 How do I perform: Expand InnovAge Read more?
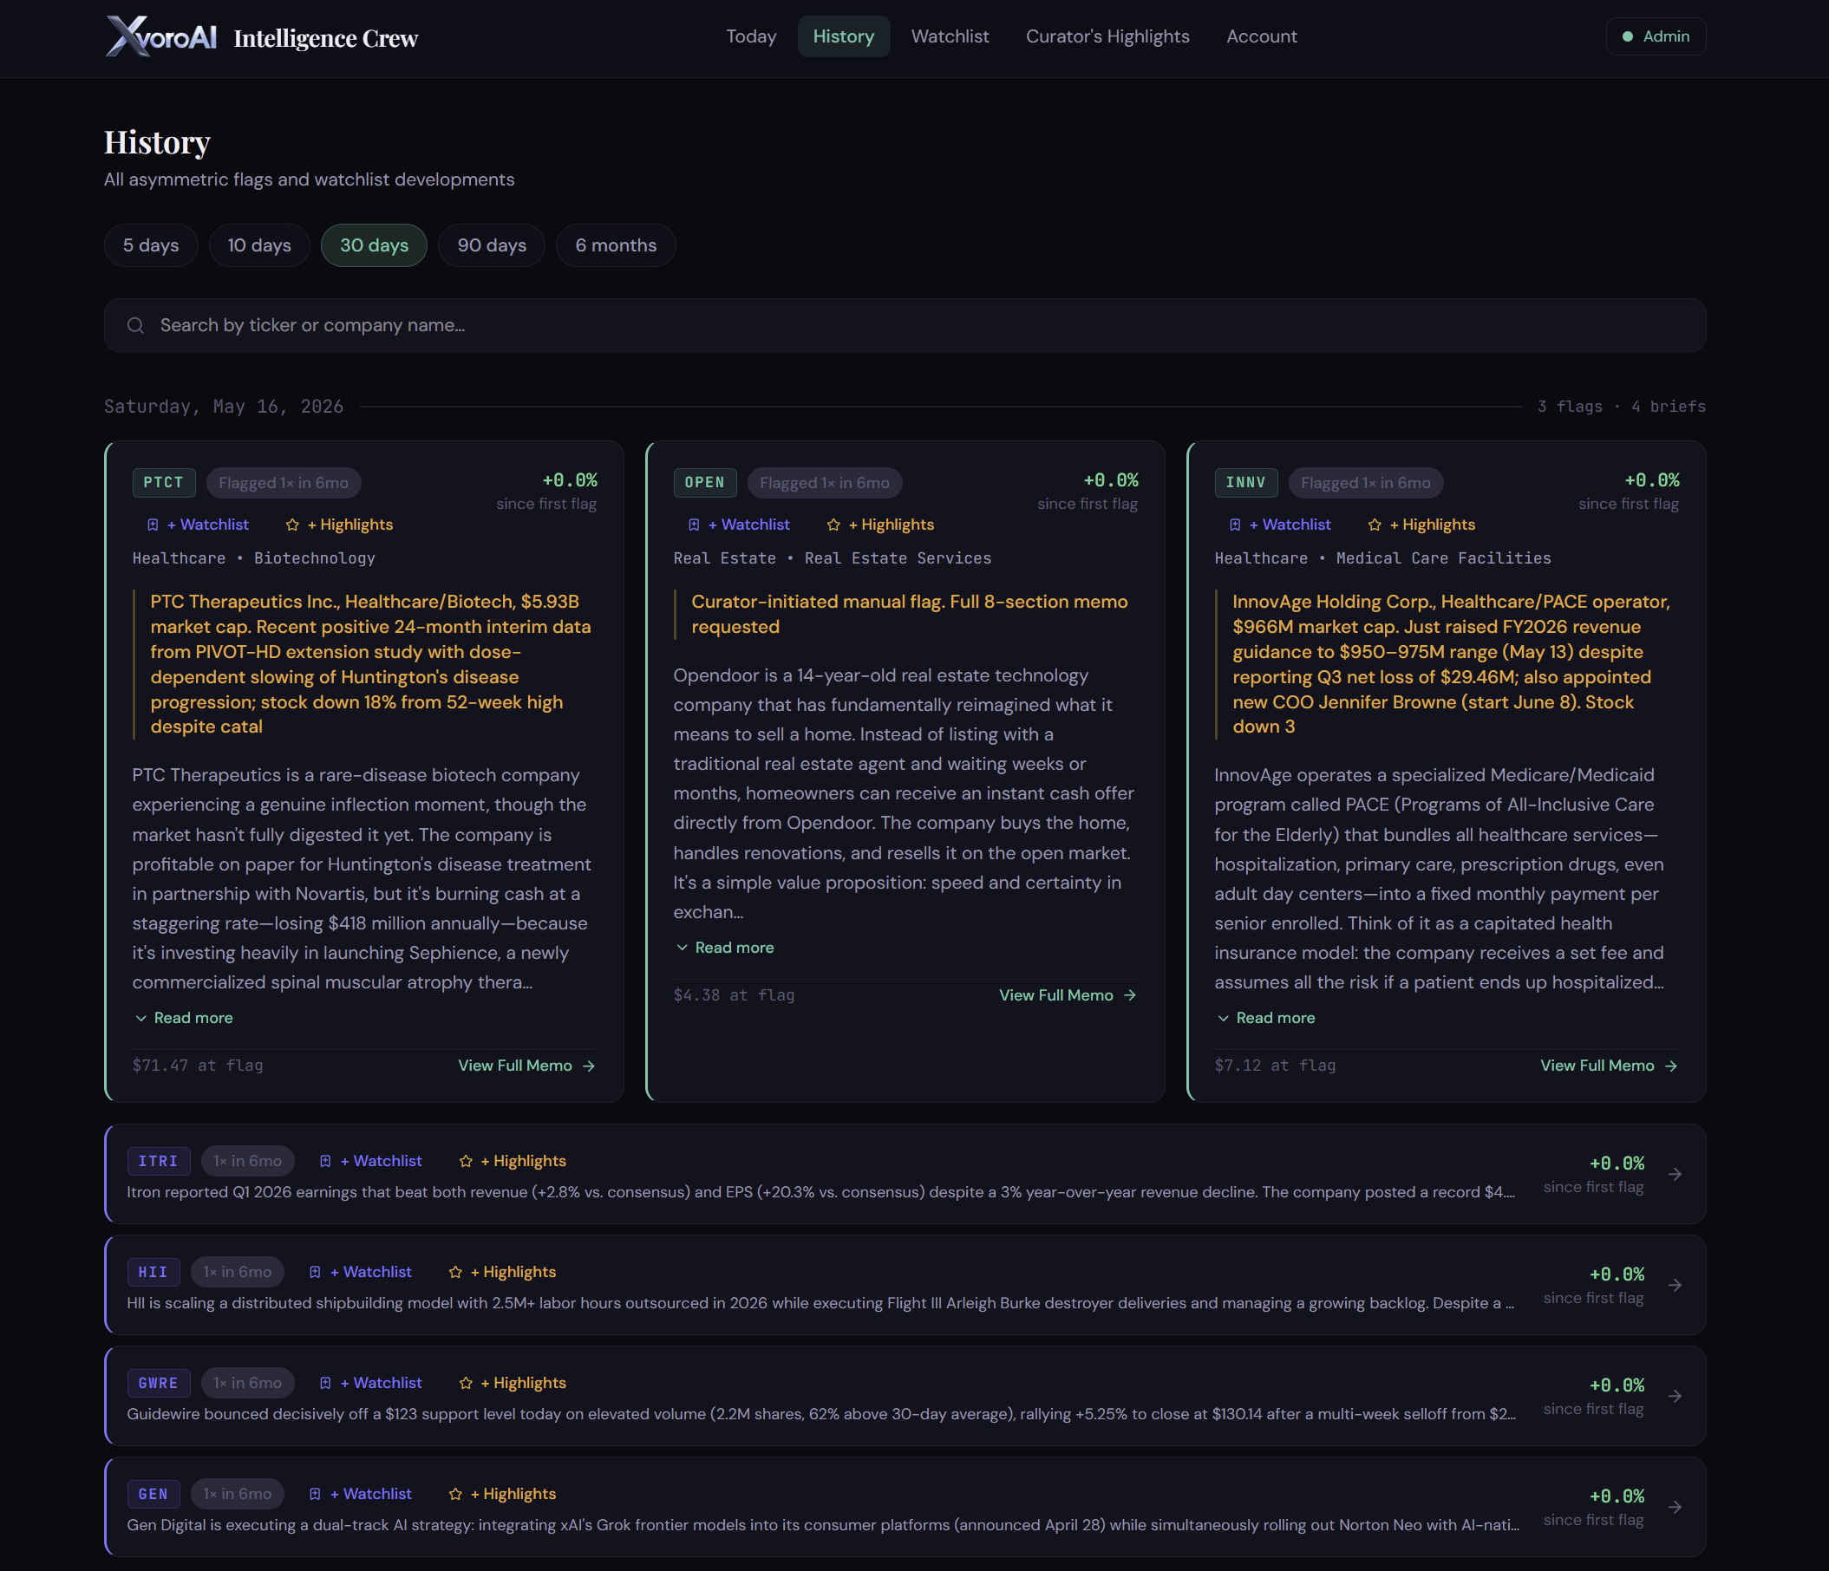pos(1267,1019)
